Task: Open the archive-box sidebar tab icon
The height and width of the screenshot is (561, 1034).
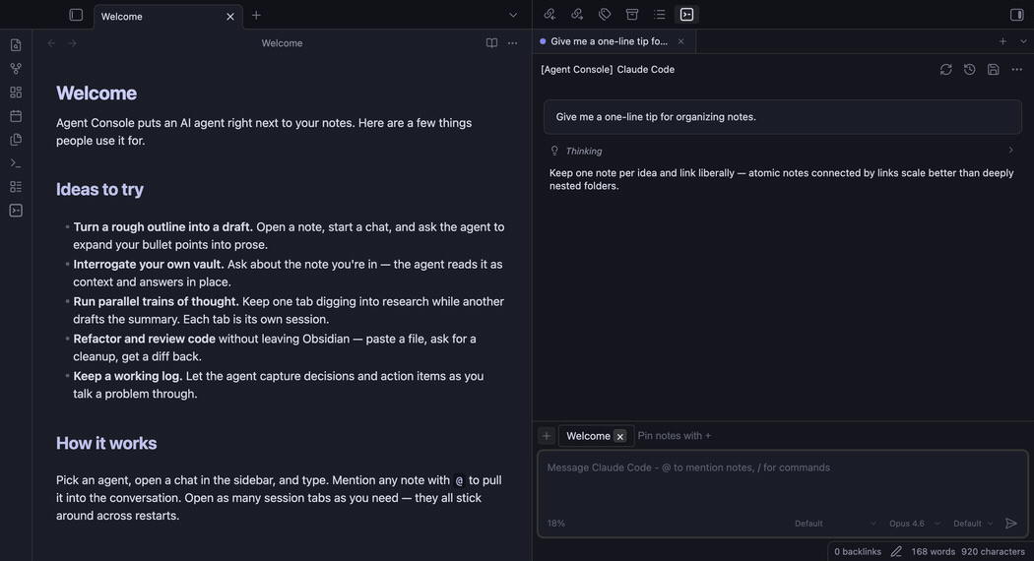Action: 632,15
